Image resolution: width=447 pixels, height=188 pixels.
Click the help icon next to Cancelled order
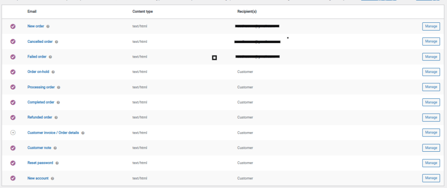(57, 42)
